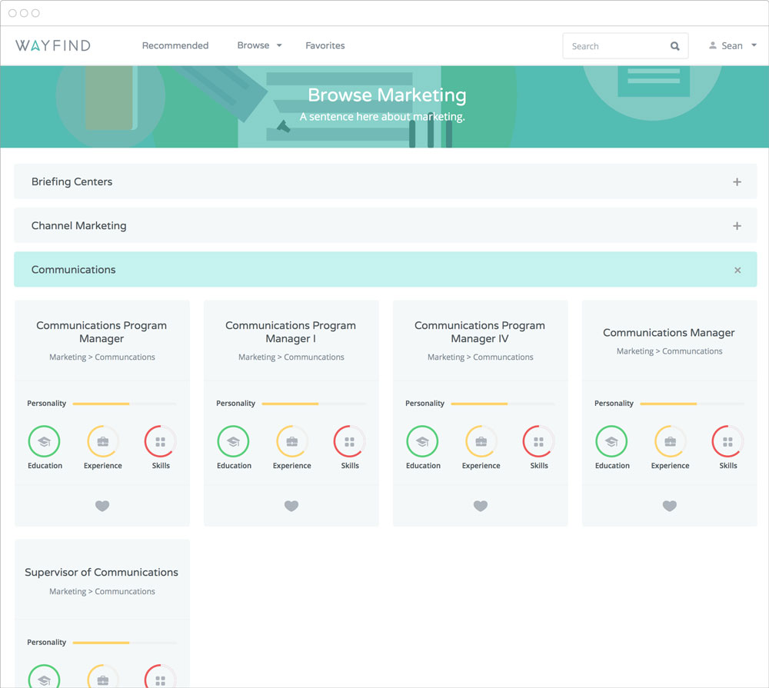Image resolution: width=769 pixels, height=688 pixels.
Task: Favorite the Communications Program Manager IV heart
Action: coord(481,506)
